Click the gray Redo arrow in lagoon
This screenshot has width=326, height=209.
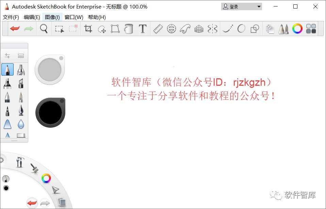coord(45,203)
